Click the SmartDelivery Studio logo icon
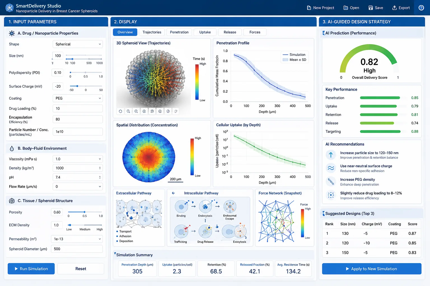The image size is (430, 286). pyautogui.click(x=9, y=8)
